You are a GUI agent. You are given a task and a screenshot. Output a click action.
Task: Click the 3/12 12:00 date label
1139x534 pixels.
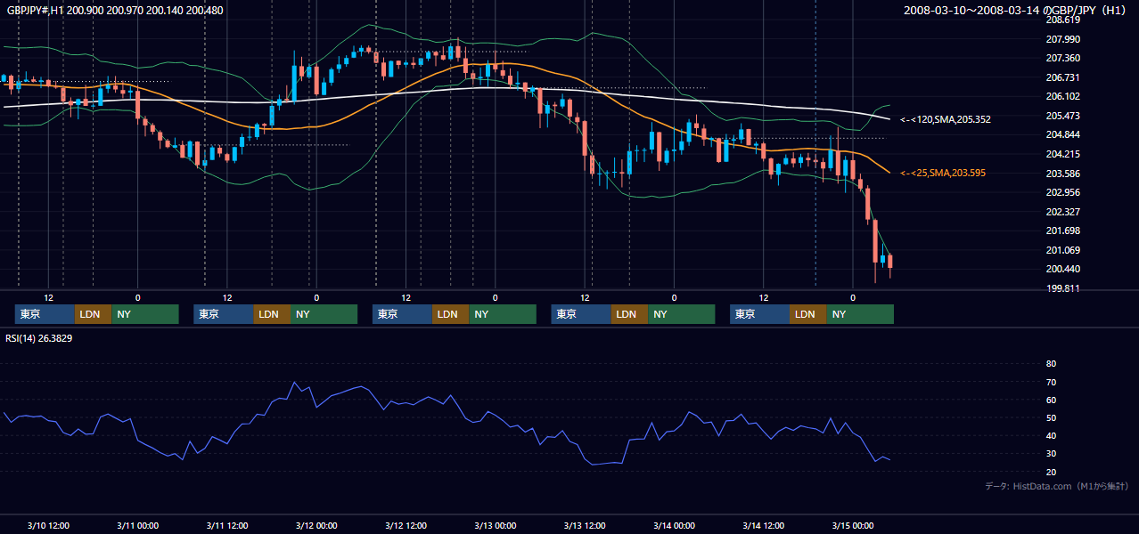point(406,526)
